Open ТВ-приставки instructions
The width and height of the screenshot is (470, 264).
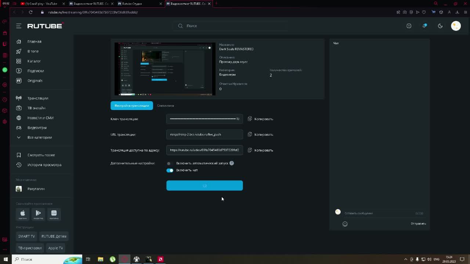coord(30,248)
